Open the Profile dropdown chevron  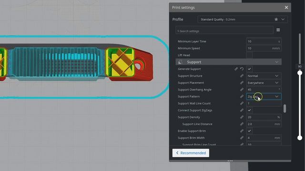[x=283, y=19]
